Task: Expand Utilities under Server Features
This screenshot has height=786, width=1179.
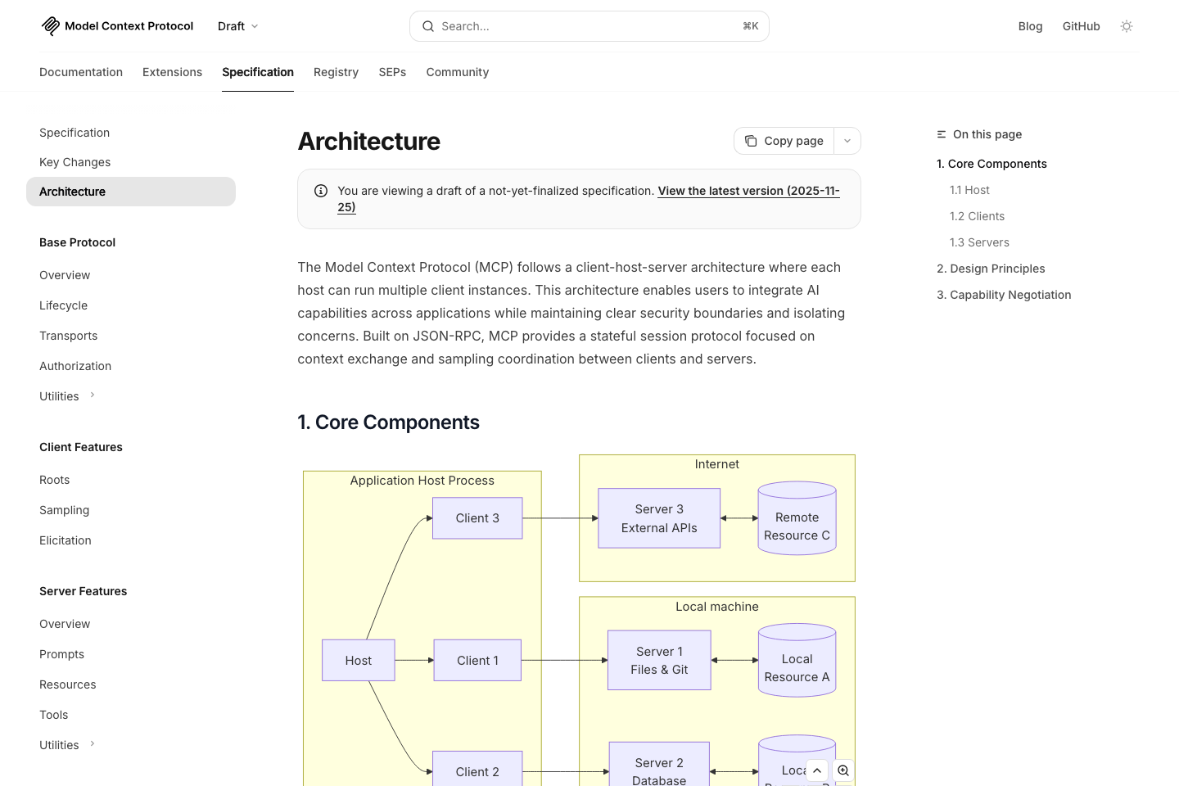Action: (x=92, y=743)
